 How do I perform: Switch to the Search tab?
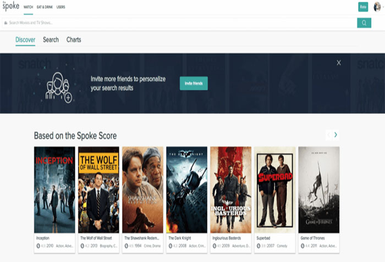pos(51,40)
